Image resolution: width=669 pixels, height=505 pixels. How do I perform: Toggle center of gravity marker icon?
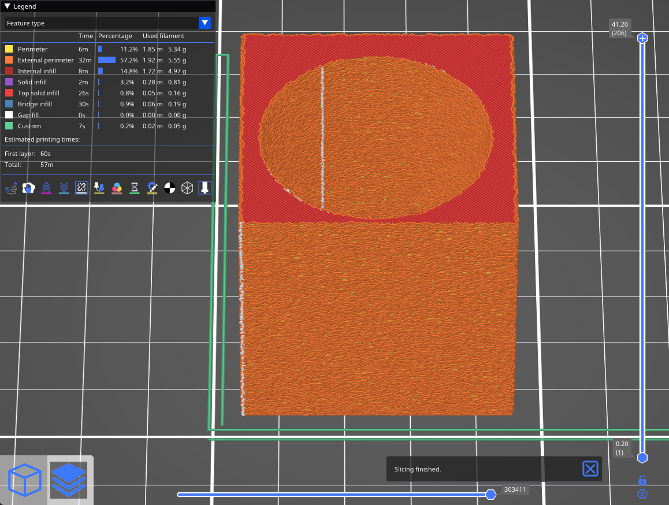pyautogui.click(x=169, y=188)
